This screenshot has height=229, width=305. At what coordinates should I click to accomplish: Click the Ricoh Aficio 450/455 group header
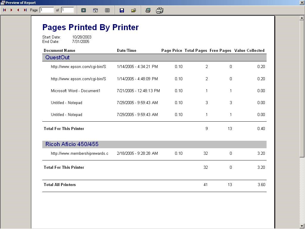coord(72,144)
